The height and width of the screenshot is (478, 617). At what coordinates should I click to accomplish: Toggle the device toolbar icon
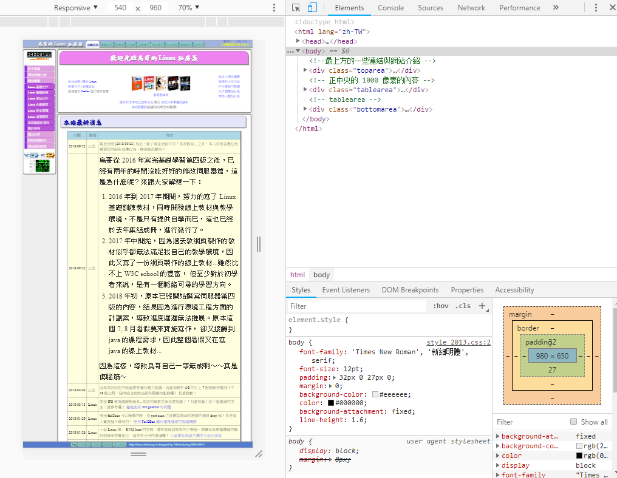click(x=312, y=8)
